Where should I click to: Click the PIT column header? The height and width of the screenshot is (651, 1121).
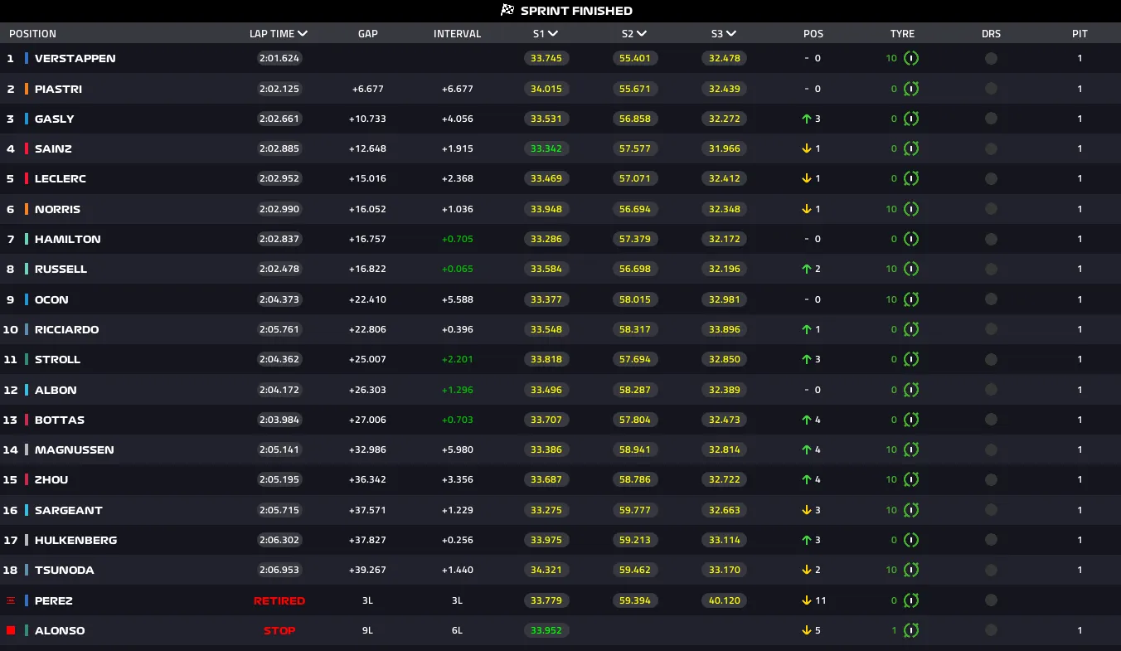(1080, 34)
